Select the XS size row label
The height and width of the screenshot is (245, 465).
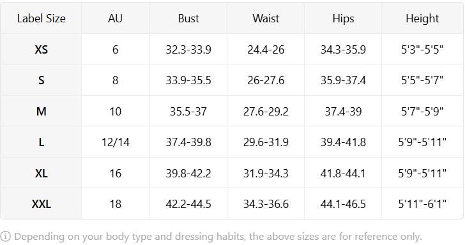(x=42, y=50)
